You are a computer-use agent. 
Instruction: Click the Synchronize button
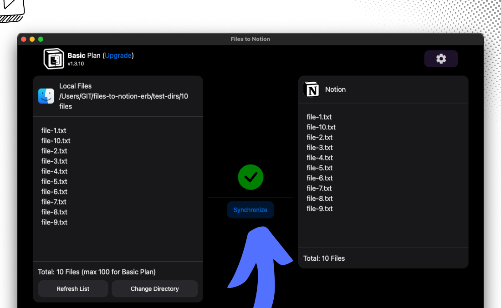click(x=250, y=210)
